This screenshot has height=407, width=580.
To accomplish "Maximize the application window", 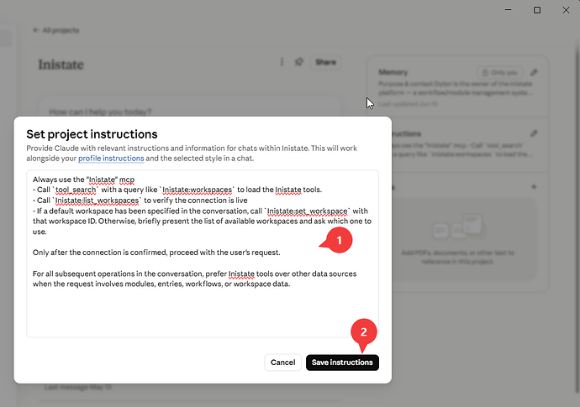I will click(x=537, y=10).
